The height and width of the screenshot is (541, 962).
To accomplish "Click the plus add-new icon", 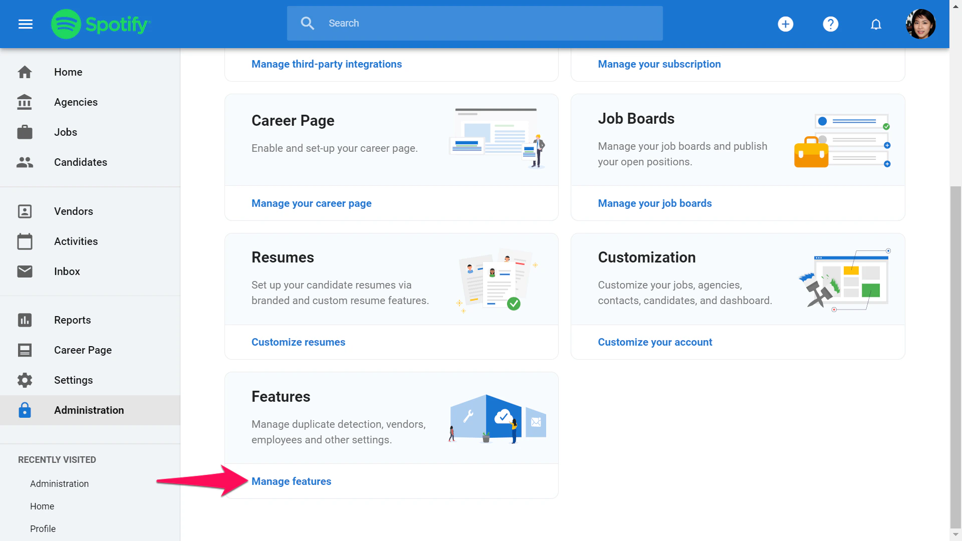I will (785, 24).
